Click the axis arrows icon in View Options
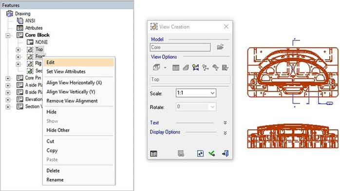The width and height of the screenshot is (340, 191). click(206, 68)
